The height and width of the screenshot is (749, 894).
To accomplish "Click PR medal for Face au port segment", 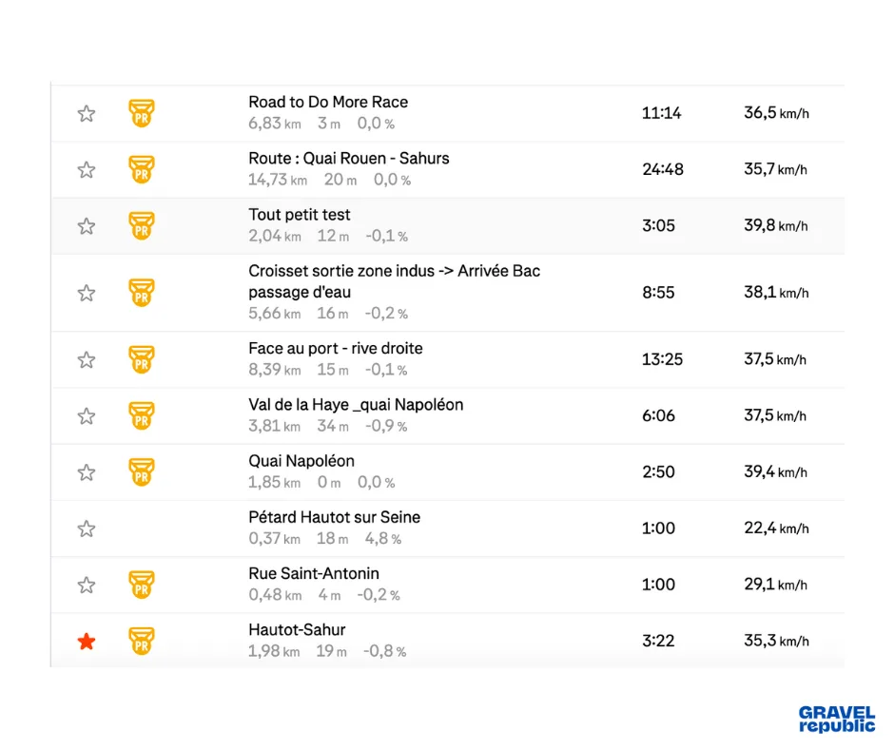I will pyautogui.click(x=142, y=359).
